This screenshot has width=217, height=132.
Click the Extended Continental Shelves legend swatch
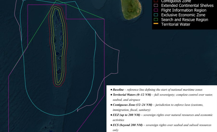(156, 6)
